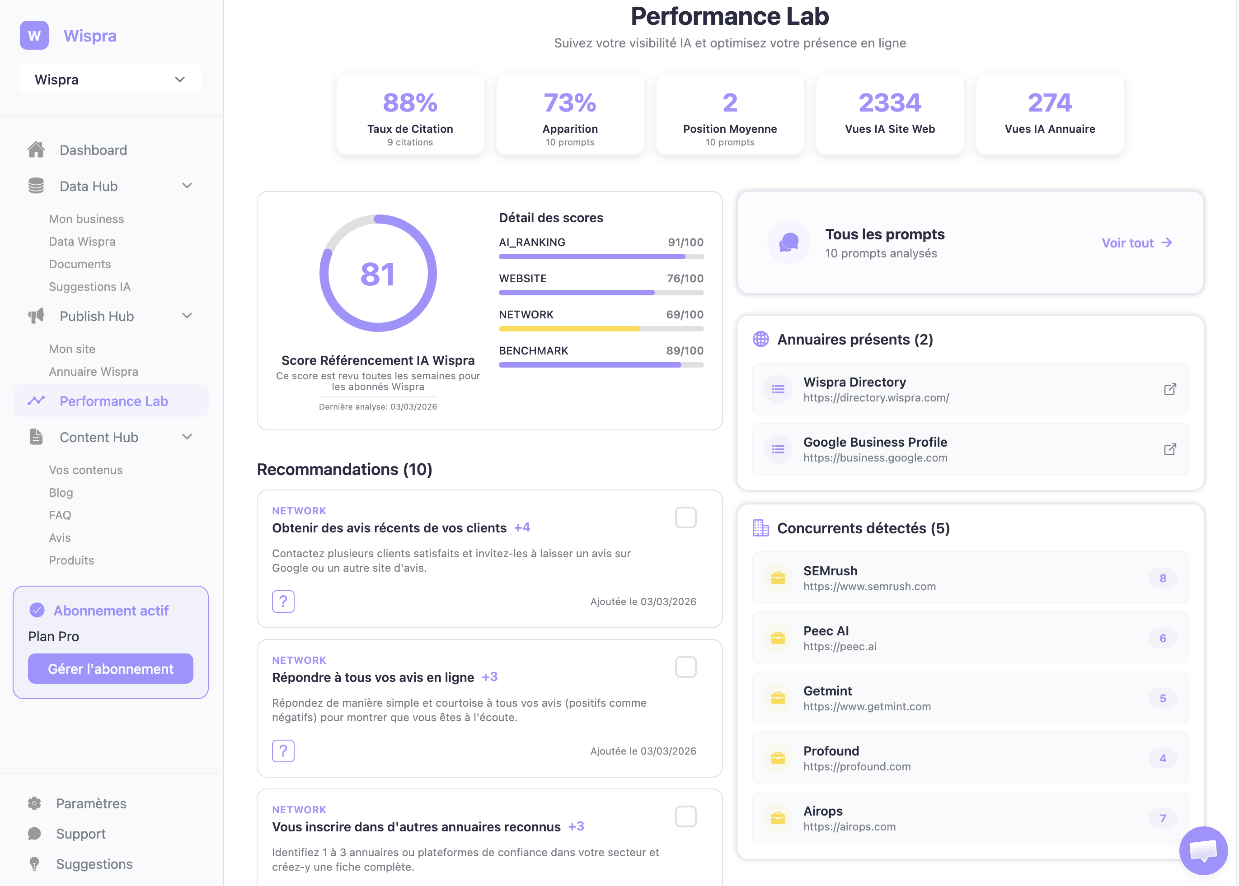
Task: Select the Data Hub database icon
Action: tap(36, 186)
